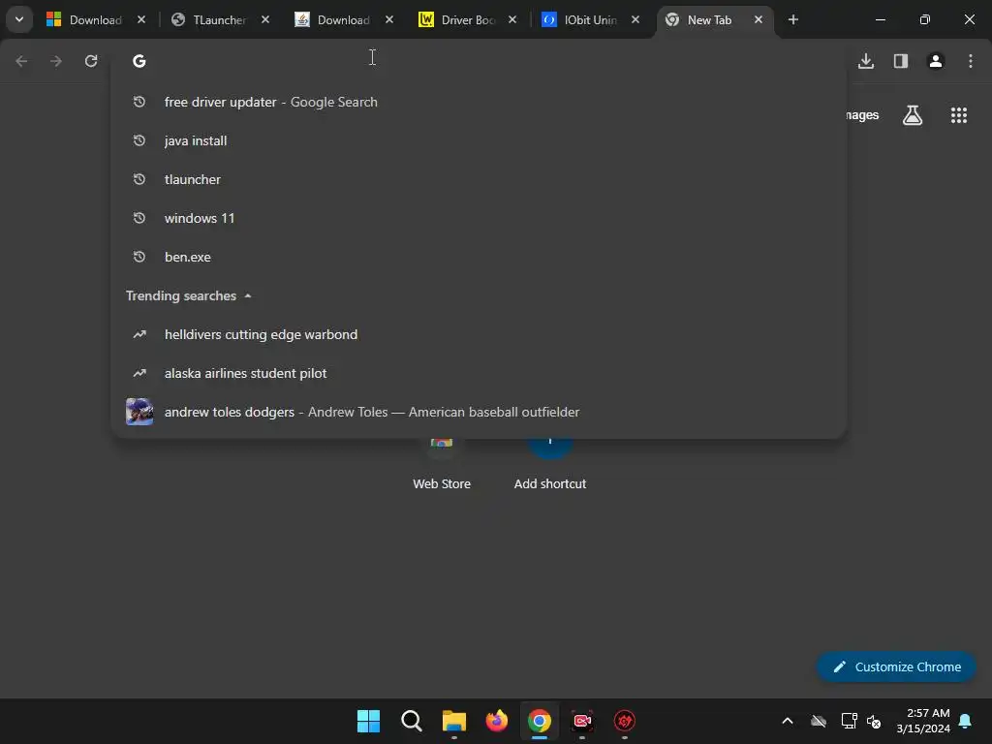The image size is (992, 744).
Task: Select 'ben.exe' history suggestion
Action: (479, 257)
